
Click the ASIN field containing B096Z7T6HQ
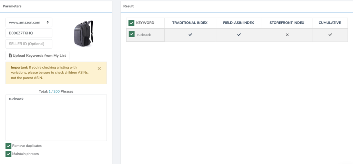(x=29, y=33)
